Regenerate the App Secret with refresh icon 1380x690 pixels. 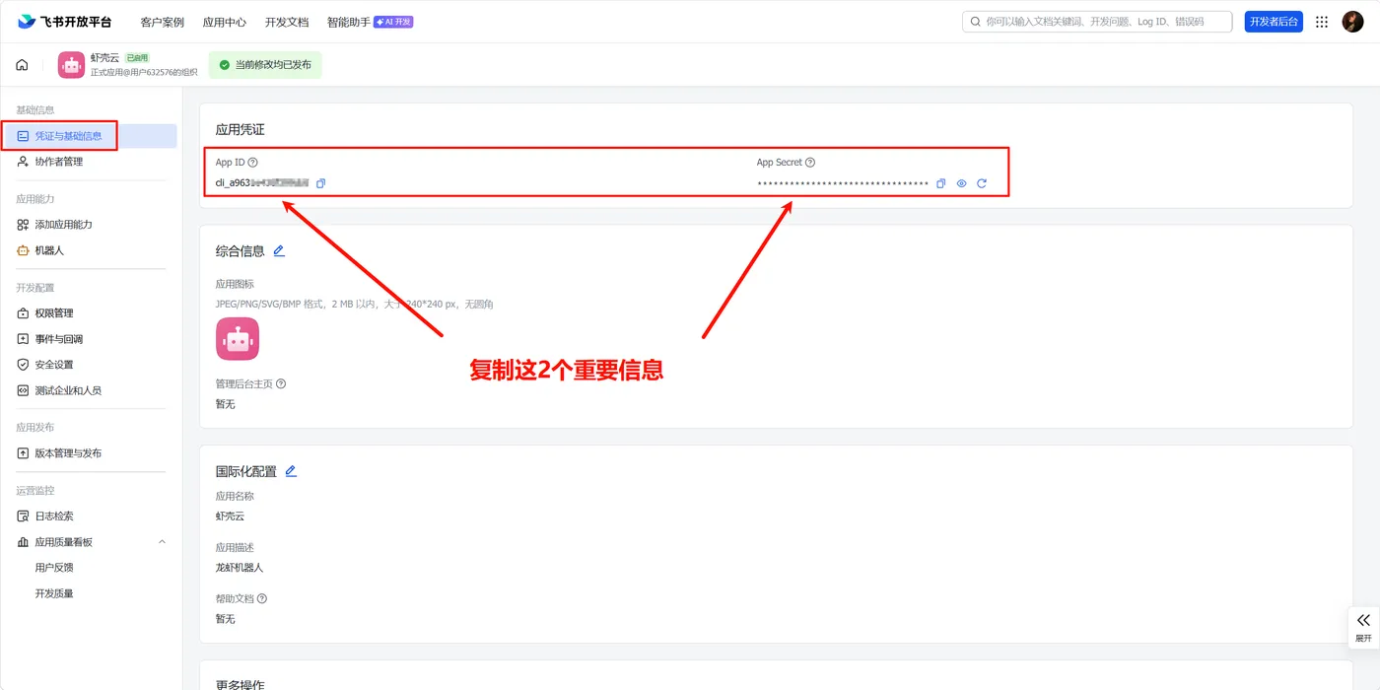982,183
